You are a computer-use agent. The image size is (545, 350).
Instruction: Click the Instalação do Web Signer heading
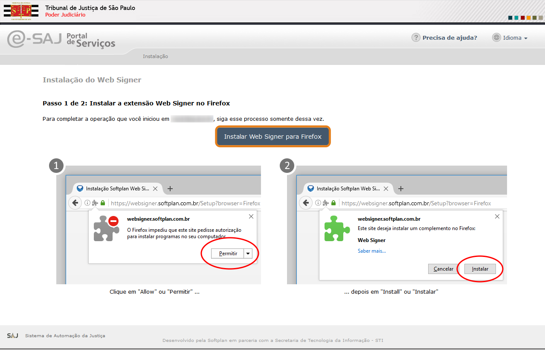pyautogui.click(x=92, y=80)
